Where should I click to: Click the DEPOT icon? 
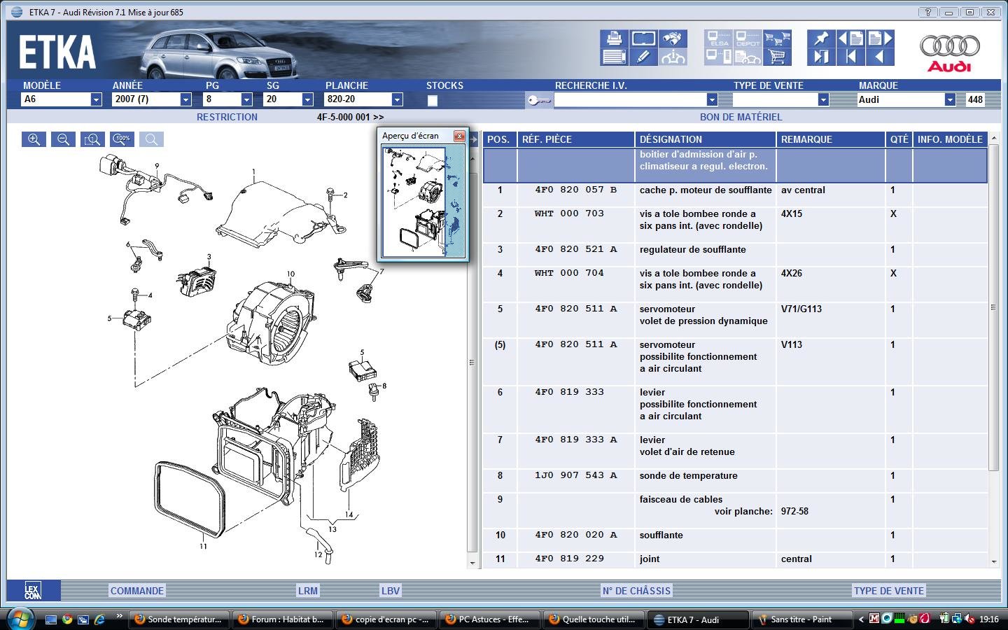click(748, 38)
